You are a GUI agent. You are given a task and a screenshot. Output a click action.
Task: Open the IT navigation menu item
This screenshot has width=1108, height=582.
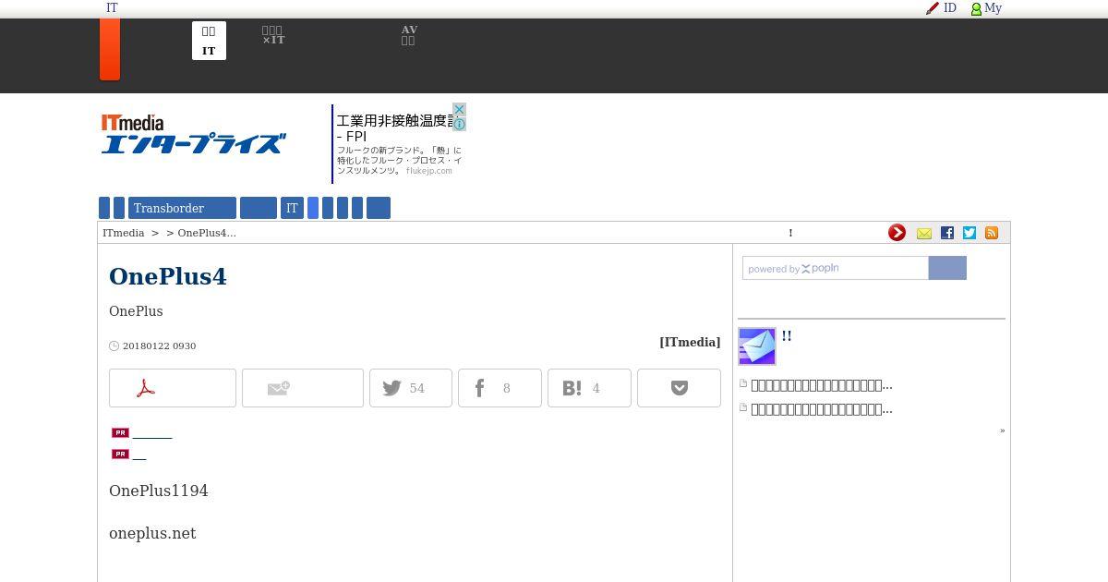click(292, 208)
